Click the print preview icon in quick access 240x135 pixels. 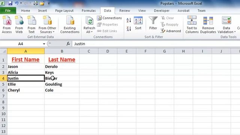(x=36, y=3)
